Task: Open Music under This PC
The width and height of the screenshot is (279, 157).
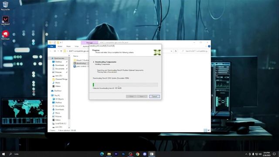Action: (x=58, y=113)
